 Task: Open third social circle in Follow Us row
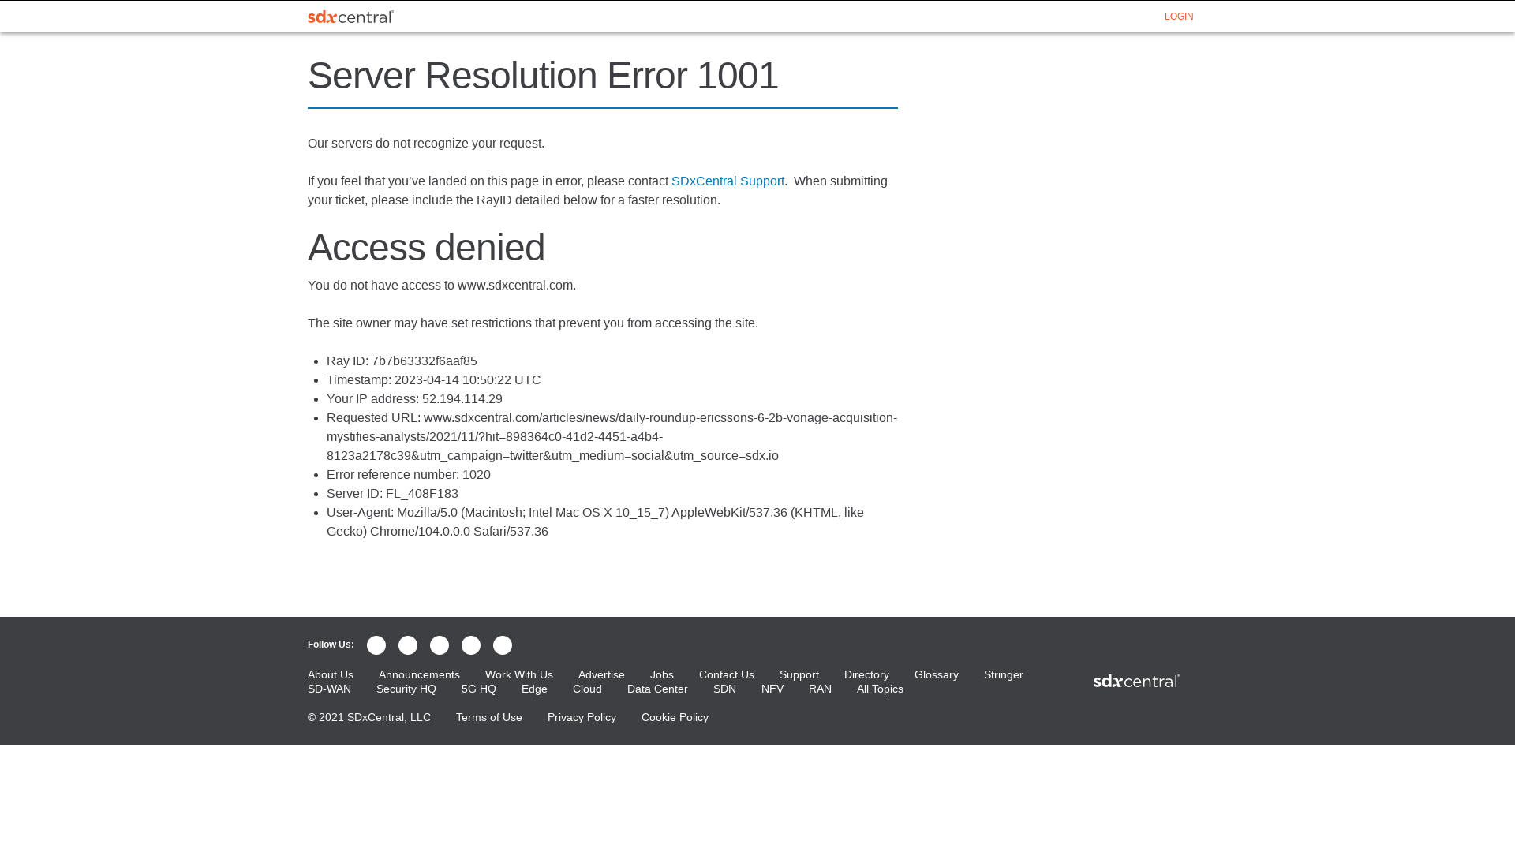click(440, 645)
